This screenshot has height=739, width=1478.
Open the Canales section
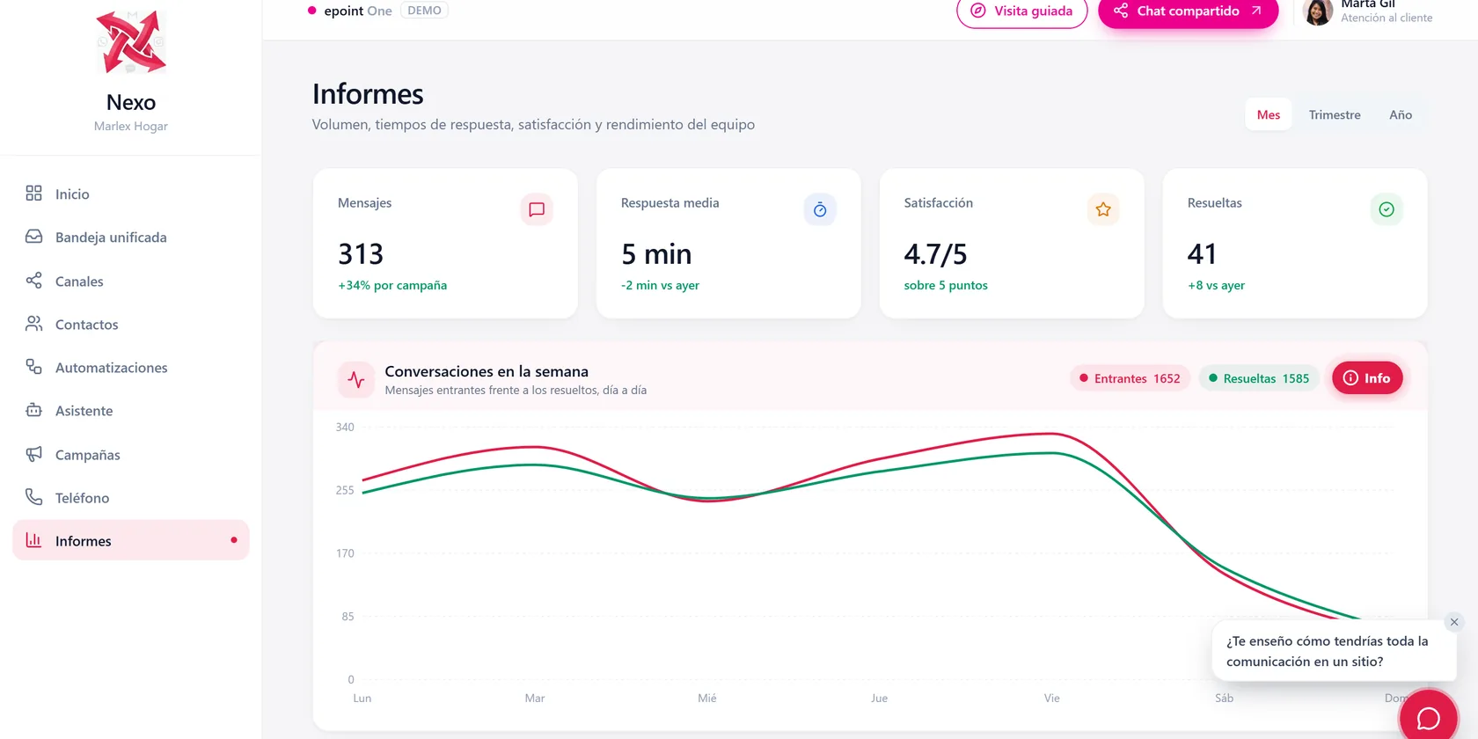(x=131, y=281)
